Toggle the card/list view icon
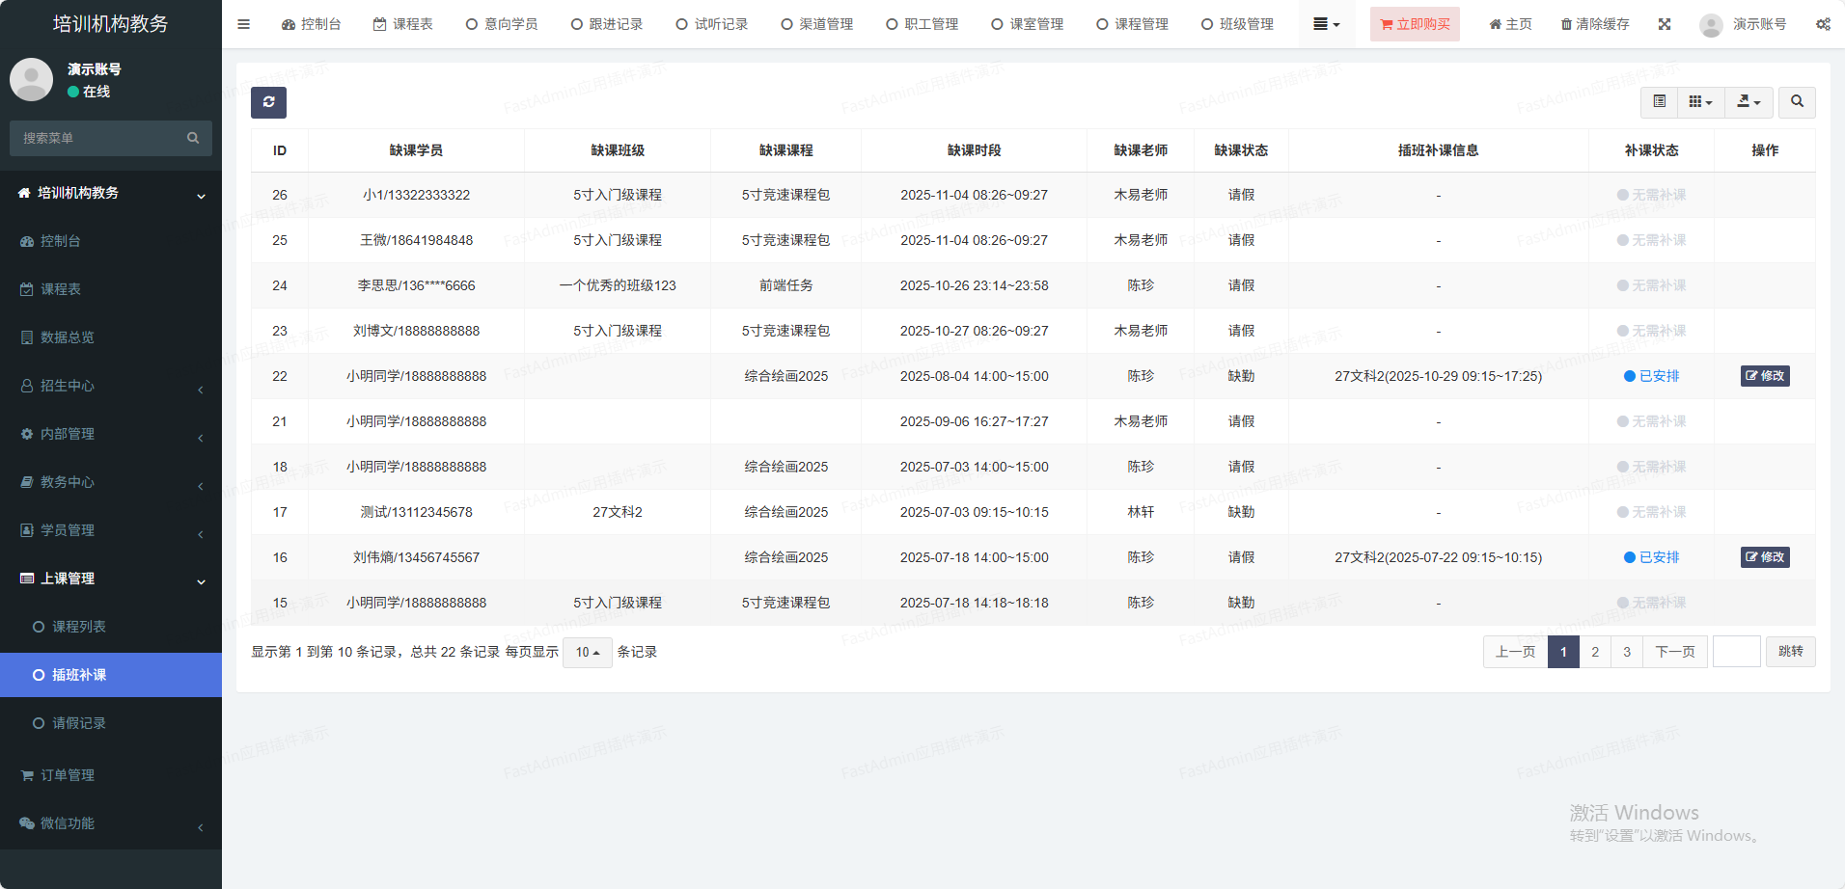Viewport: 1845px width, 889px height. 1659,102
